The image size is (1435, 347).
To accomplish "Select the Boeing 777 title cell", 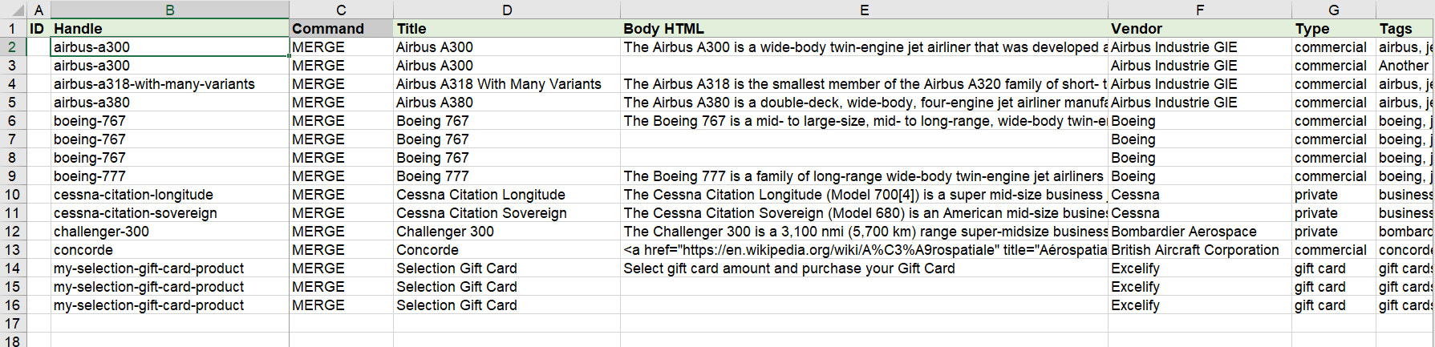I will [x=506, y=176].
